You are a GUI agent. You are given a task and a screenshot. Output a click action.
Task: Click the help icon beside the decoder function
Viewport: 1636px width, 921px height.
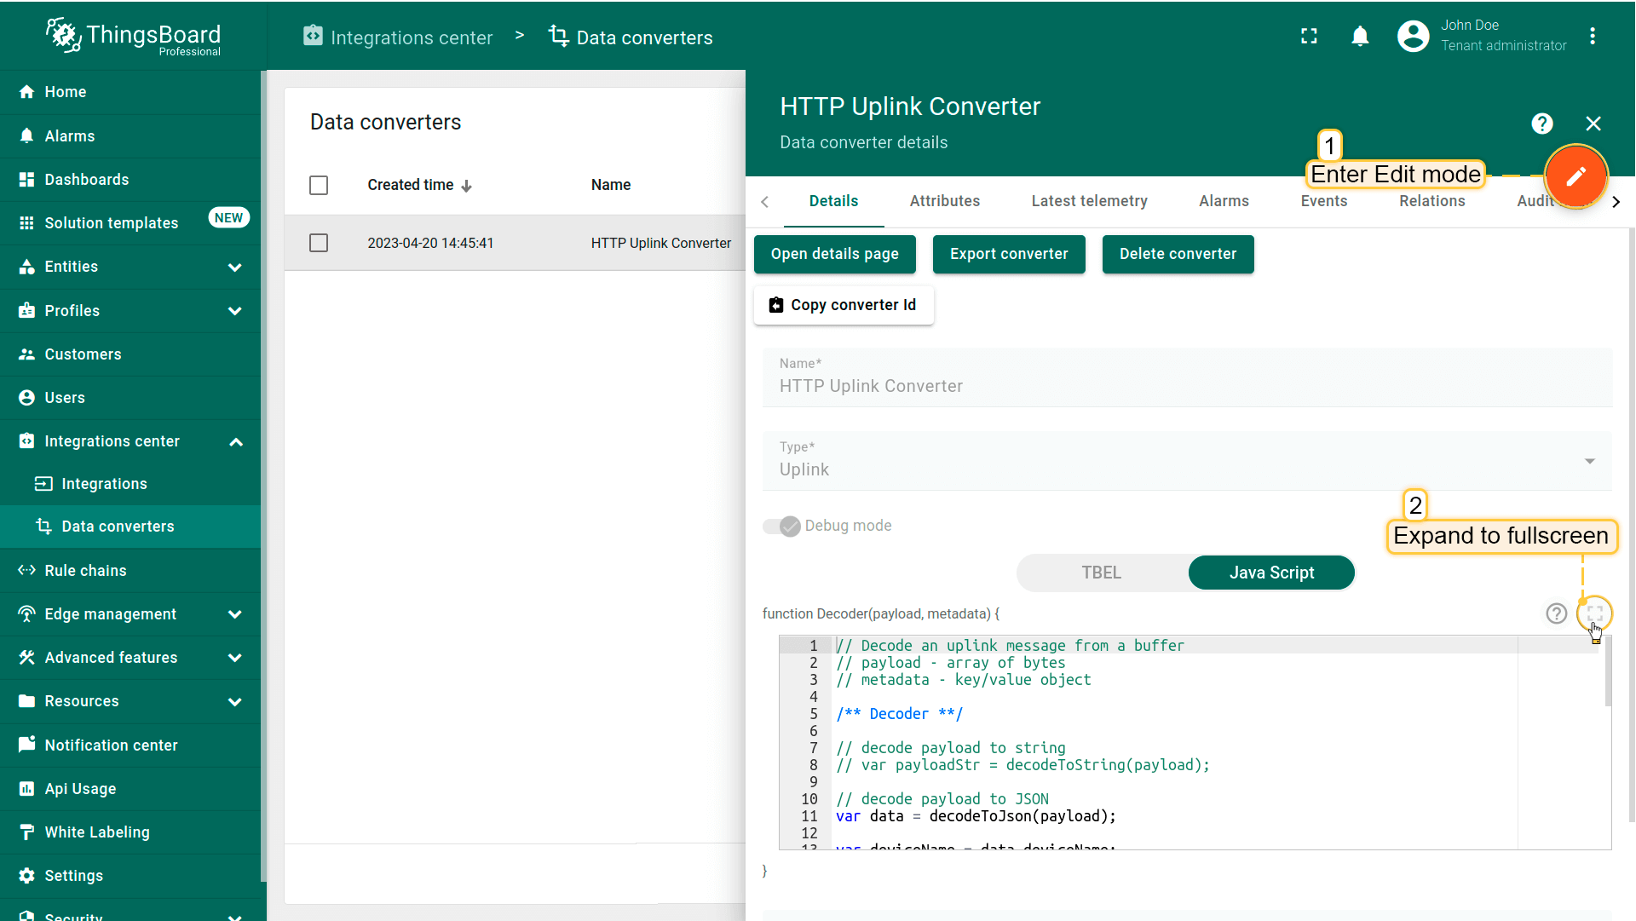pyautogui.click(x=1556, y=613)
